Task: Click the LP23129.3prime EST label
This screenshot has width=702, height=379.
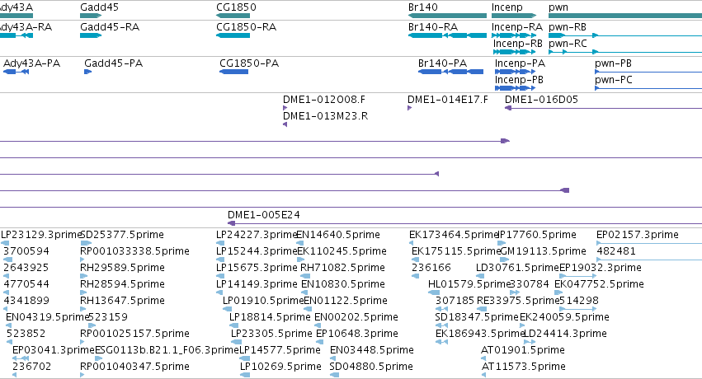Action: pyautogui.click(x=41, y=235)
